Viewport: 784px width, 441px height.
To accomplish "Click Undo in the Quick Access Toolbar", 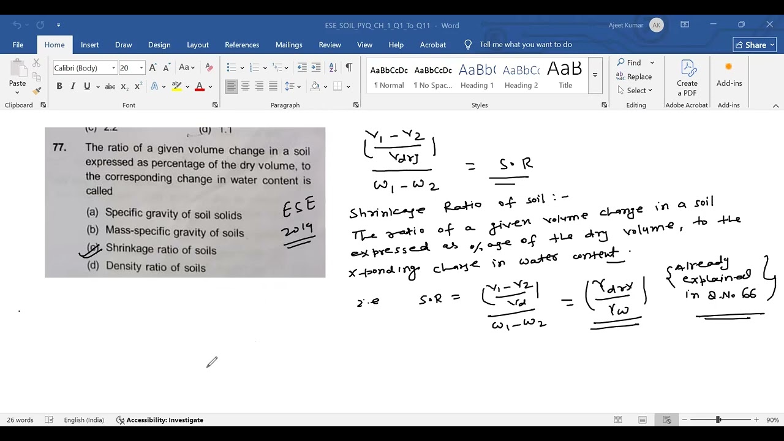I will coord(17,25).
